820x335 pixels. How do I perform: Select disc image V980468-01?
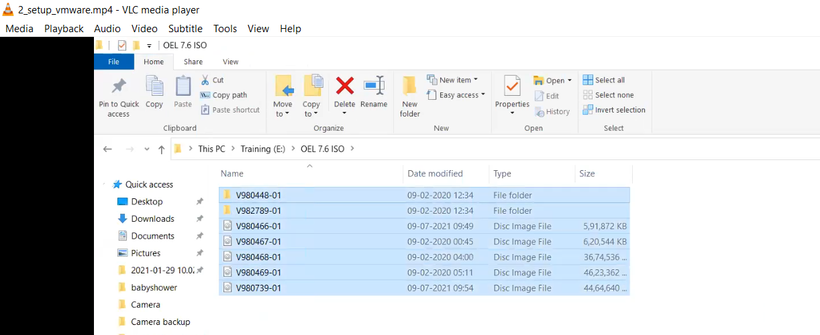coord(424,257)
